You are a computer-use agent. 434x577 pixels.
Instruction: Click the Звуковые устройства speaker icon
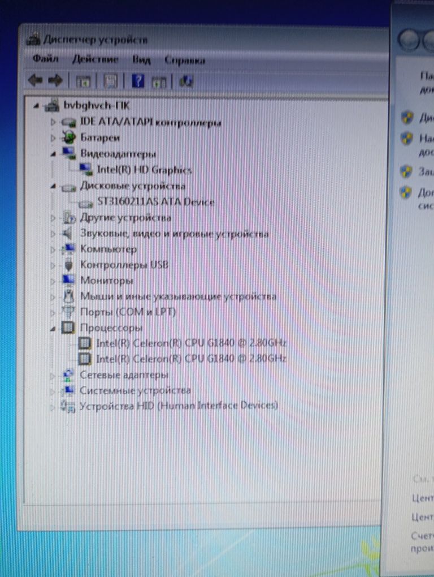pos(68,233)
